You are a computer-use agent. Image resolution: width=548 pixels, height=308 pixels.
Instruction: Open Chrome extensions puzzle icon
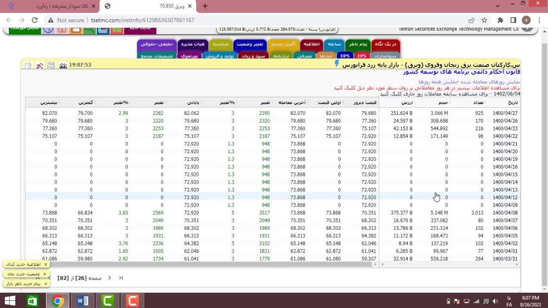pyautogui.click(x=500, y=20)
